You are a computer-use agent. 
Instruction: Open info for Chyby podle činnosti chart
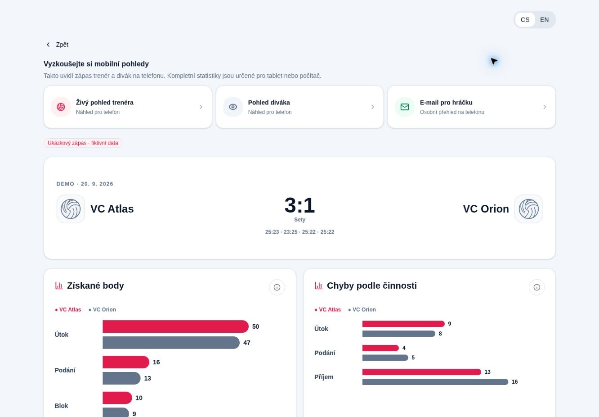[537, 287]
